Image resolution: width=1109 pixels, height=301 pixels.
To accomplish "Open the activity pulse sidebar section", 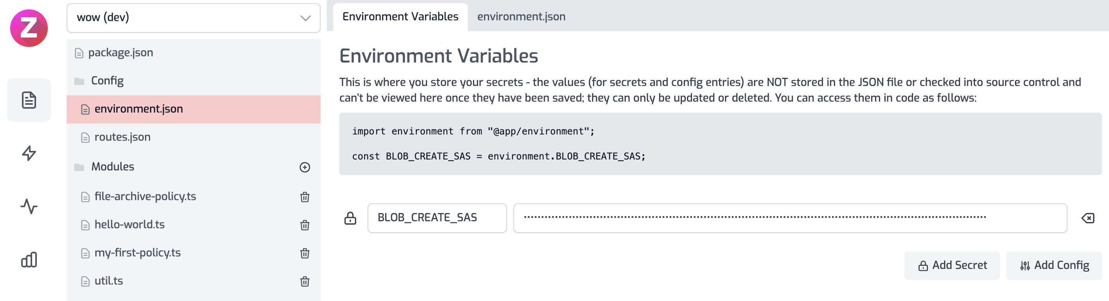I will pos(29,206).
